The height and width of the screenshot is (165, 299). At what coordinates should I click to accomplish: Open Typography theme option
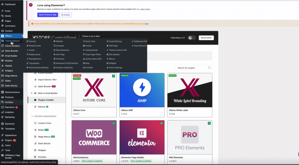pos(33,63)
